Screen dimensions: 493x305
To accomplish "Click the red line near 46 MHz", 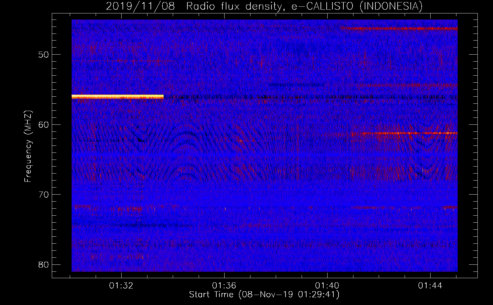I will 399,28.
